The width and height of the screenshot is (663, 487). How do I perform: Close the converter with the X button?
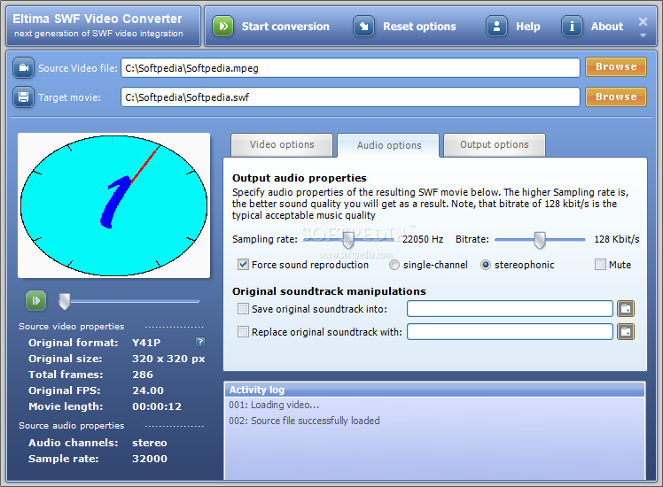tap(643, 21)
